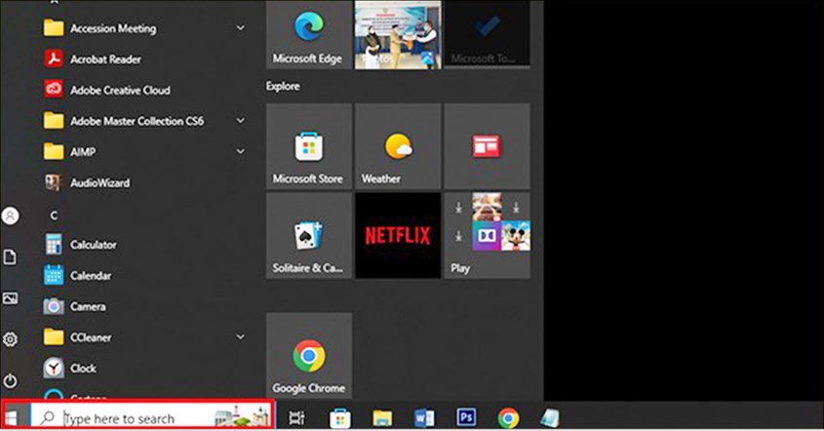This screenshot has width=824, height=431.
Task: Open the user account icon in Start sidebar
Action: [10, 215]
